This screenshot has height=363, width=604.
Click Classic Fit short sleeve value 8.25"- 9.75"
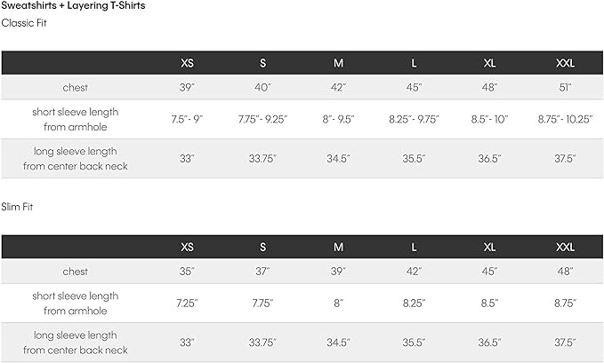(414, 120)
